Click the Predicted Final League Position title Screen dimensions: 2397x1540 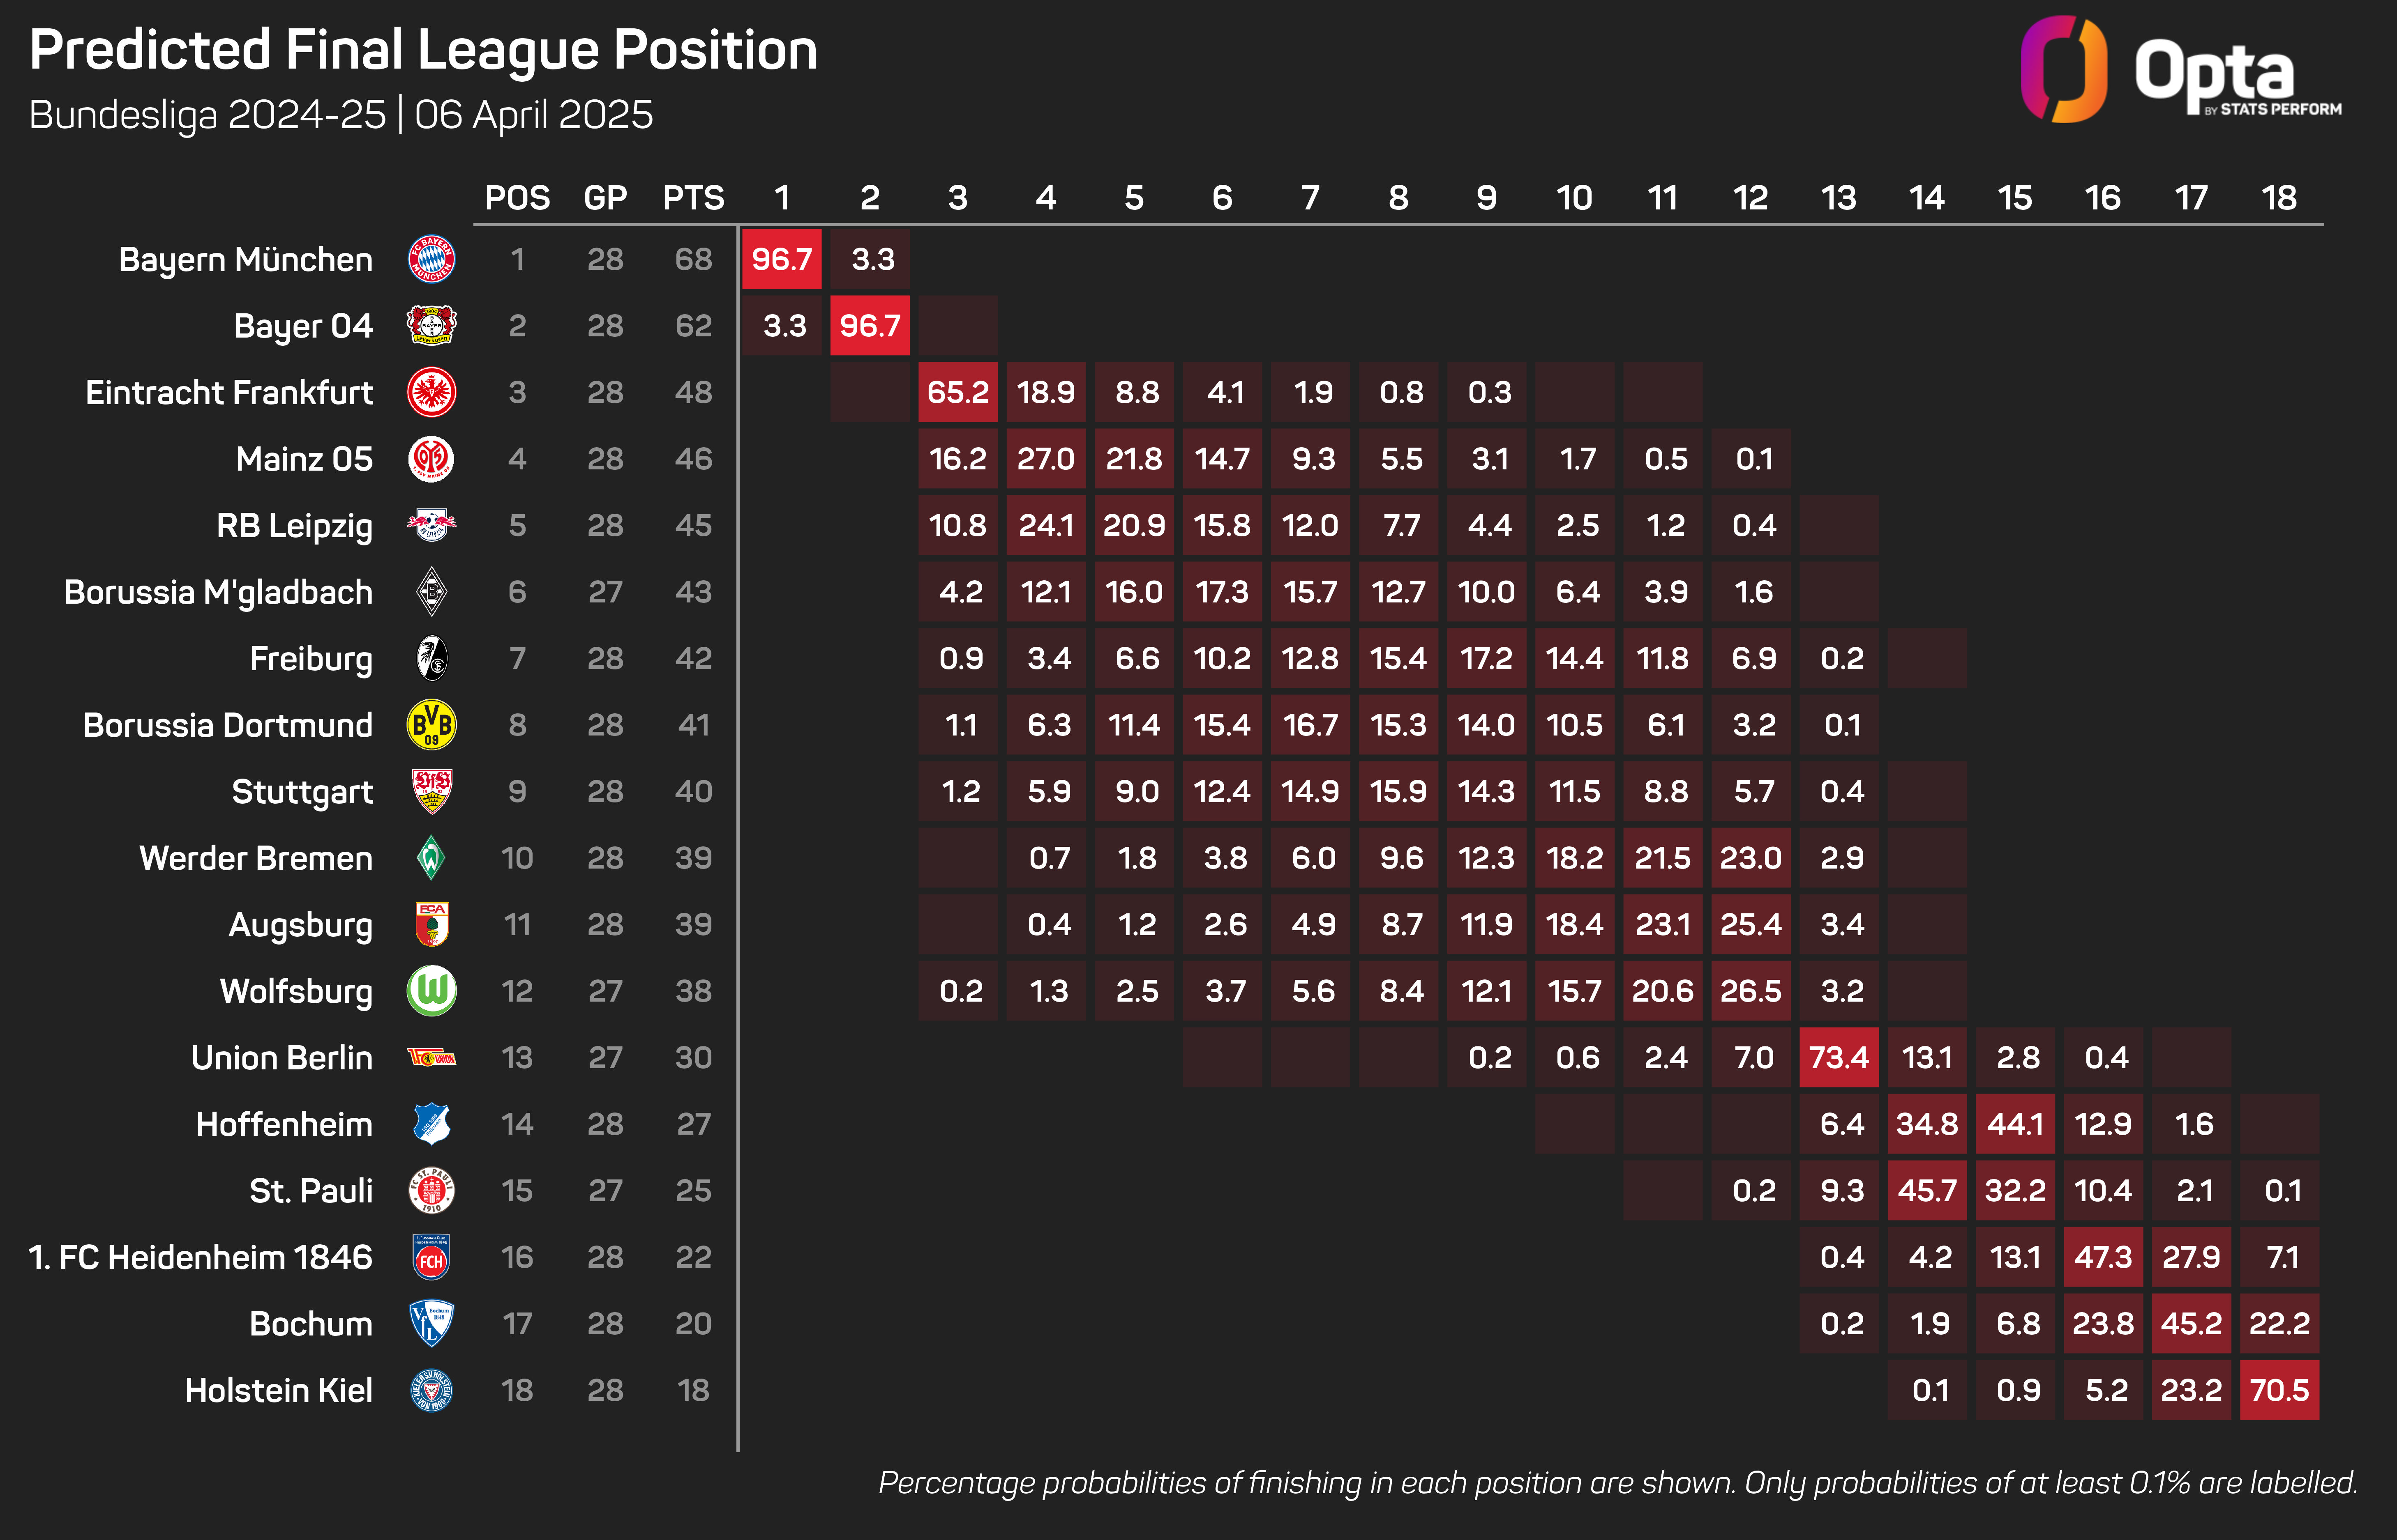tap(423, 50)
